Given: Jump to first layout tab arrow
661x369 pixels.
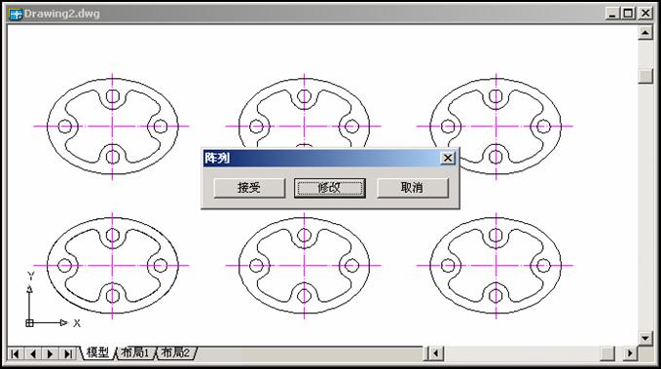Looking at the screenshot, I should point(16,353).
